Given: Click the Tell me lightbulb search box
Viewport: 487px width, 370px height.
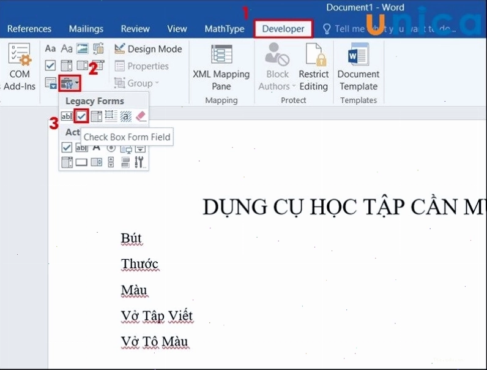Looking at the screenshot, I should [390, 29].
